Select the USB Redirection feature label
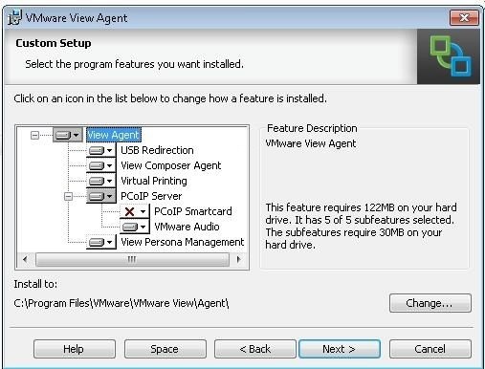 (157, 150)
